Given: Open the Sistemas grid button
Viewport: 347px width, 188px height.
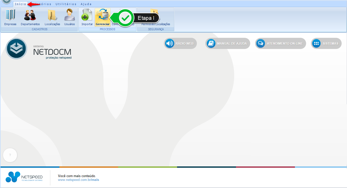Looking at the screenshot, I should (326, 43).
